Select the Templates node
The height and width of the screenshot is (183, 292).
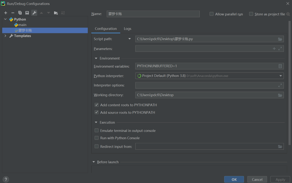point(22,36)
